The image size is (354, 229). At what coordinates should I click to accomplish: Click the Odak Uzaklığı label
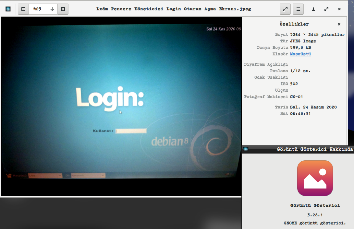pyautogui.click(x=271, y=77)
